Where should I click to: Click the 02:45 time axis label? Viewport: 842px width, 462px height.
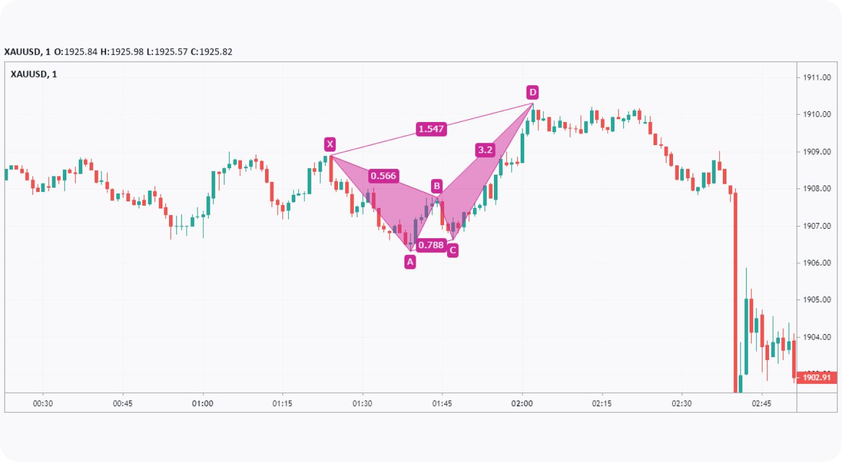761,403
